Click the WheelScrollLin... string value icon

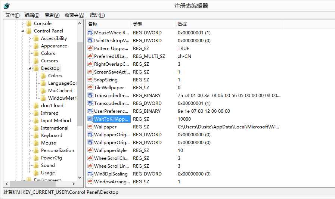(x=90, y=166)
